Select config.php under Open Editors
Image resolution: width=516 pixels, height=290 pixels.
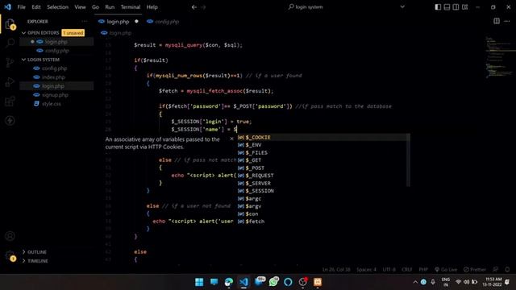[x=56, y=51]
